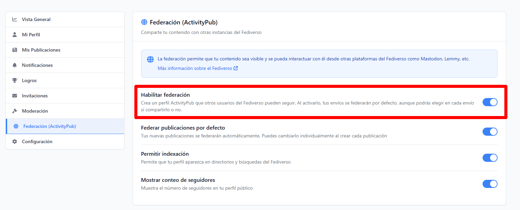The height and width of the screenshot is (210, 520).
Task: Click description 'Permite que tu perfil aparezca en directorios'
Action: coord(216,162)
